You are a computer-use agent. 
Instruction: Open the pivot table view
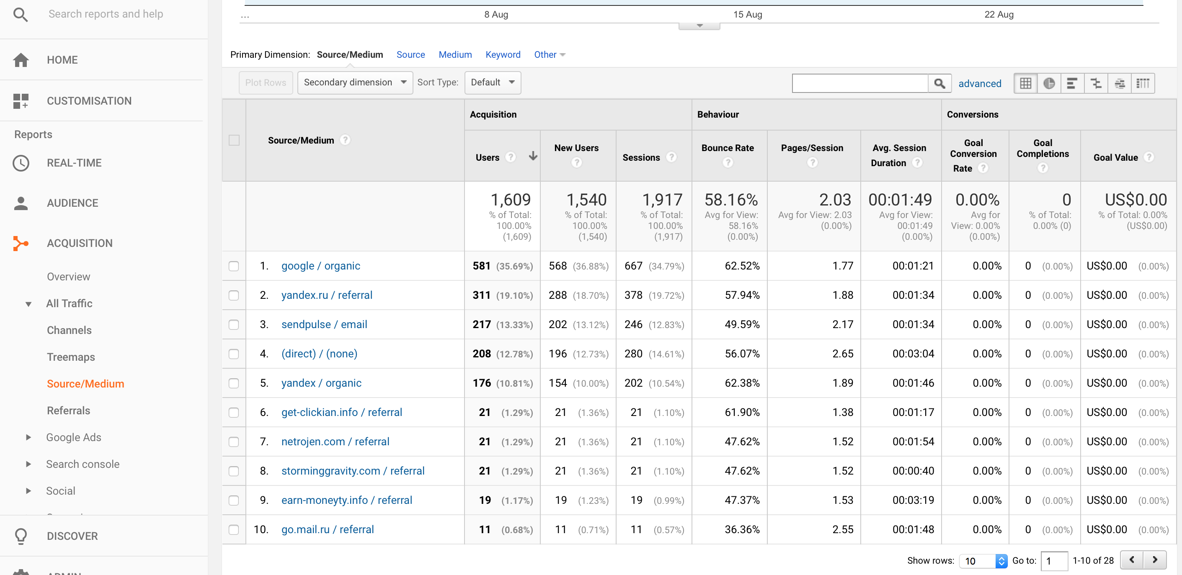pyautogui.click(x=1143, y=83)
